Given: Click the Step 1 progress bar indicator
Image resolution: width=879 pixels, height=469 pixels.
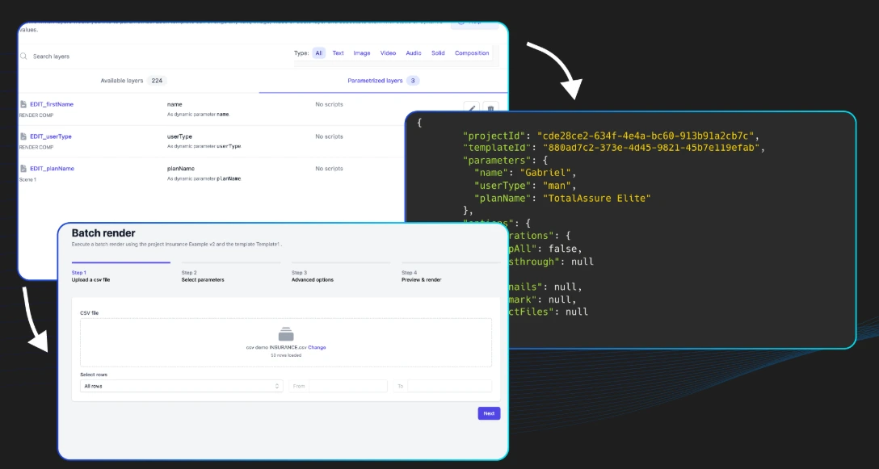Looking at the screenshot, I should 121,262.
